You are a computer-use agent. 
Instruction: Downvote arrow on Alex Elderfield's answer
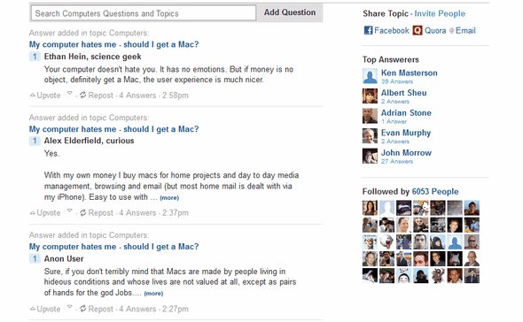[69, 211]
